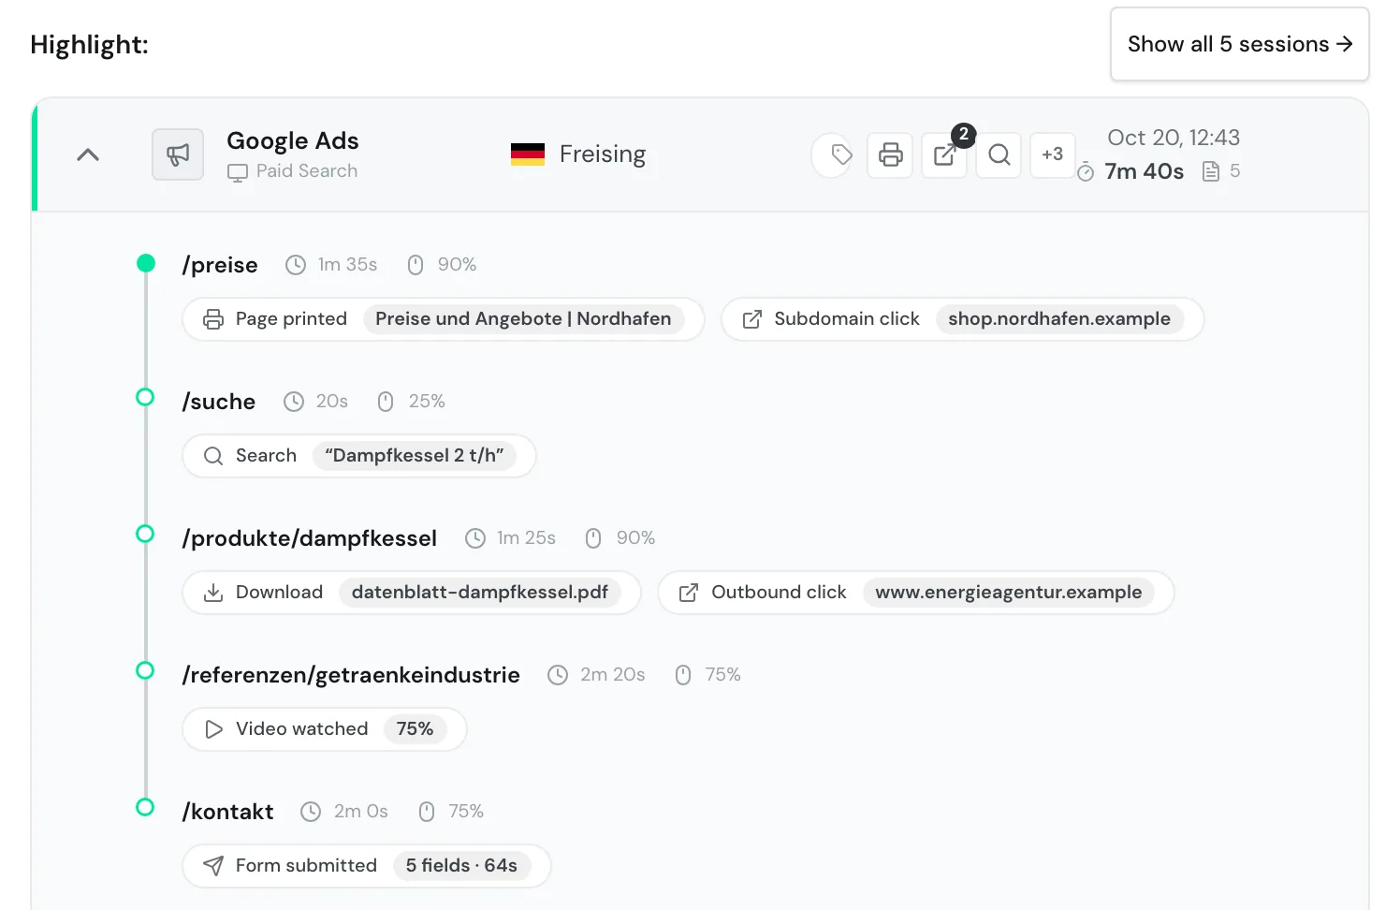Click the Download event chip icon
The height and width of the screenshot is (910, 1400).
(213, 593)
